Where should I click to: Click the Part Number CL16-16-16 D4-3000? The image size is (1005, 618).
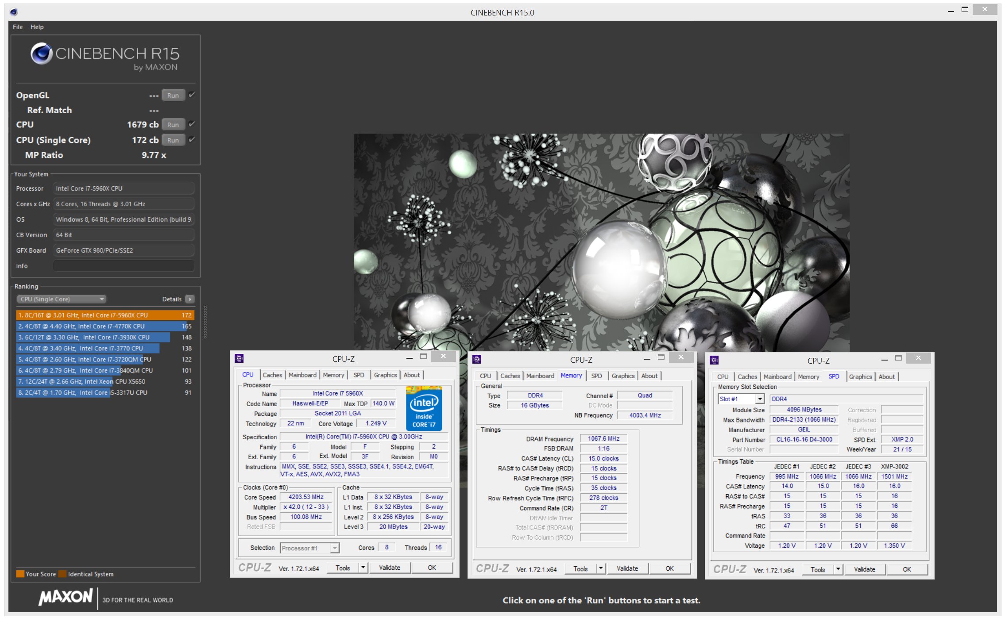coord(804,439)
